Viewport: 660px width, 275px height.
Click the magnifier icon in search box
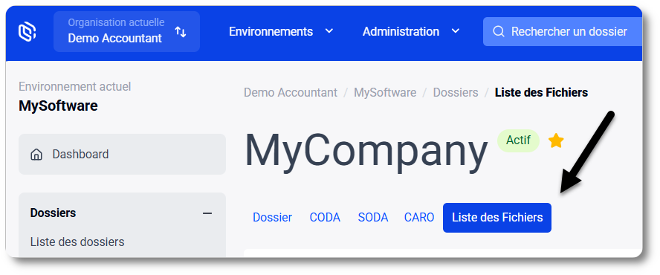499,31
